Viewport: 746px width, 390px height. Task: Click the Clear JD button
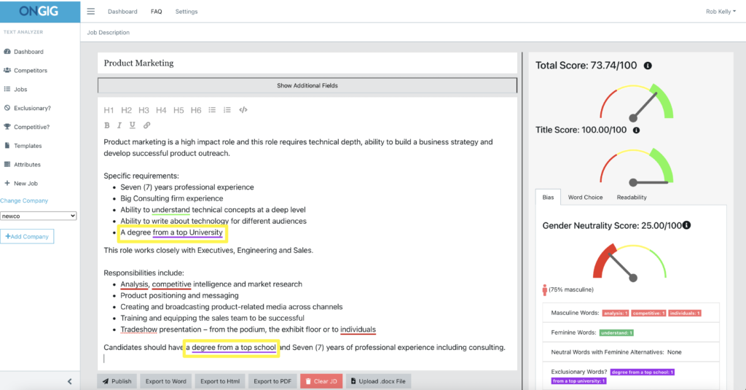[321, 381]
